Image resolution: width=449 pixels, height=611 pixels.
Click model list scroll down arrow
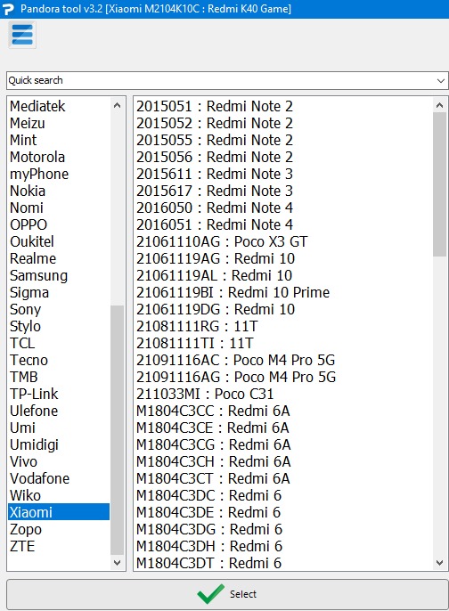(x=440, y=562)
